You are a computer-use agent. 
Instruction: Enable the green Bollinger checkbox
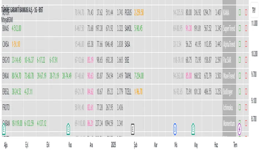point(240,91)
